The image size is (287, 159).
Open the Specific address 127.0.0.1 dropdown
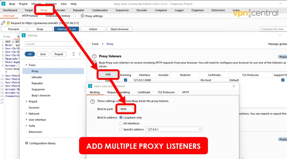174,129
